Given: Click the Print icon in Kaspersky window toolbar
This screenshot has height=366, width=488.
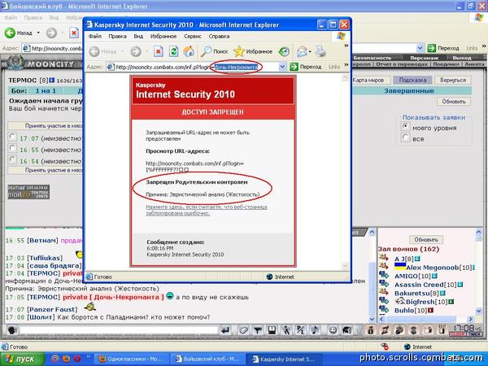Looking at the screenshot, I should (x=320, y=51).
